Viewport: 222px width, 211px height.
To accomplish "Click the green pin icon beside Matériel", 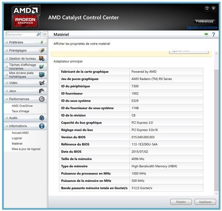I will [x=206, y=34].
